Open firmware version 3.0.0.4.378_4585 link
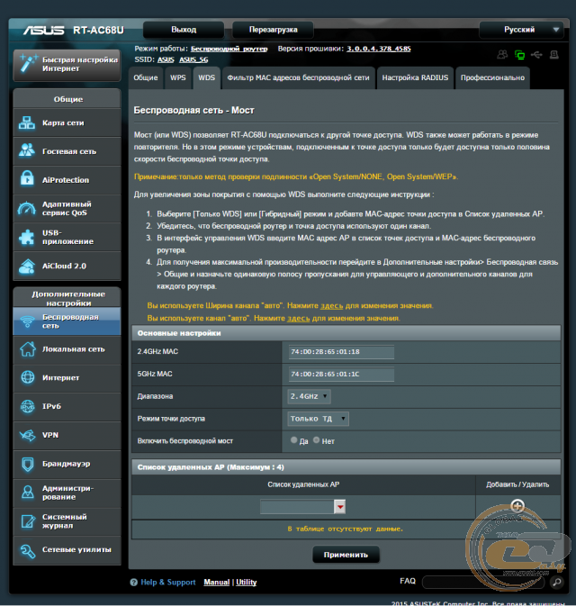576x606 pixels. tap(379, 49)
